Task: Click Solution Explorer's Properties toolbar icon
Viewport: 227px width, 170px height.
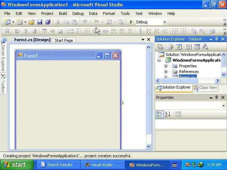Action: 160,47
